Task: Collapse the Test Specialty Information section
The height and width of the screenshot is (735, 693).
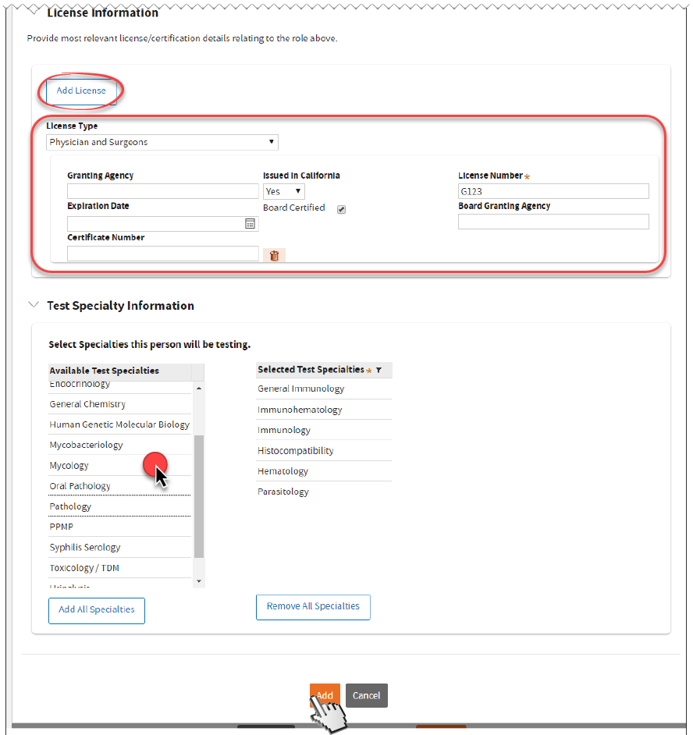Action: (33, 305)
